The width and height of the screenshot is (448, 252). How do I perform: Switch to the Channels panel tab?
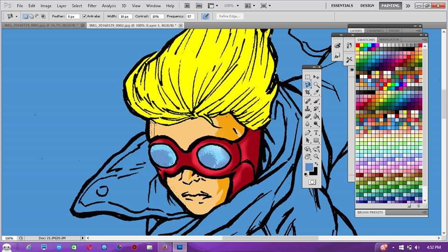[375, 31]
